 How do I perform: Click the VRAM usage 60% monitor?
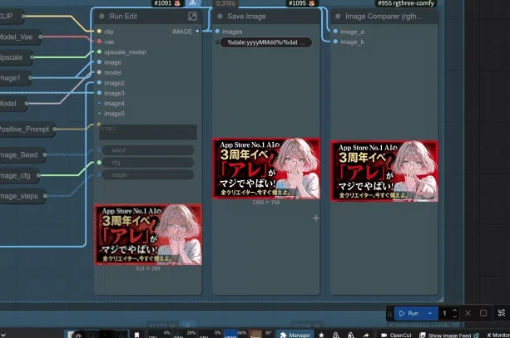pyautogui.click(x=235, y=334)
